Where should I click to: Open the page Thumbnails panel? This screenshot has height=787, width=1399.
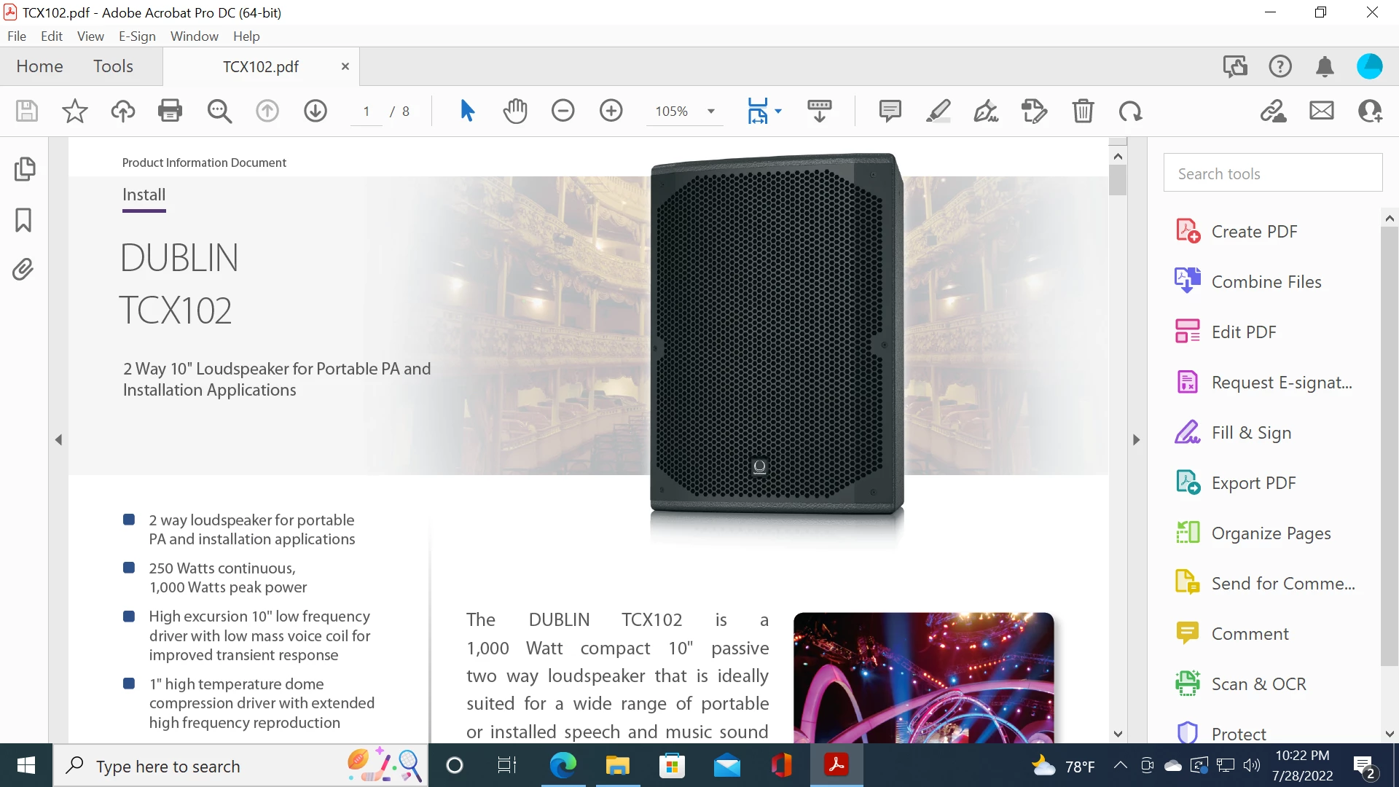tap(24, 169)
